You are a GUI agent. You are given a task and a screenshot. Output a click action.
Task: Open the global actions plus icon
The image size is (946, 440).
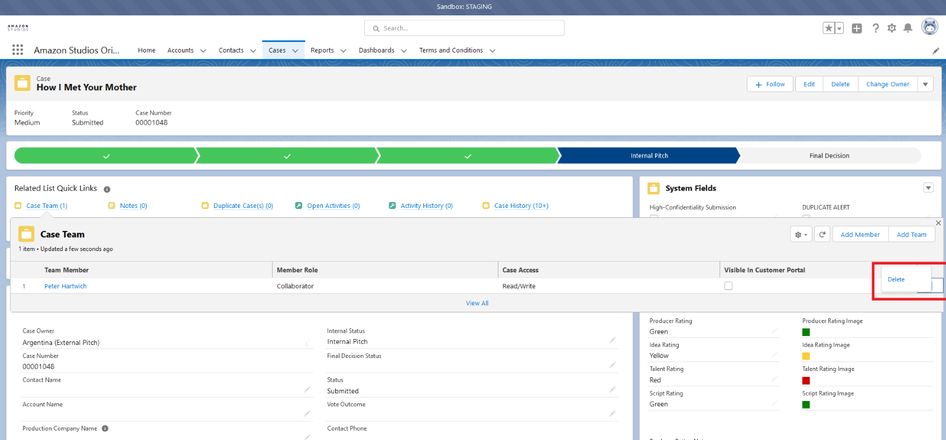click(x=857, y=28)
